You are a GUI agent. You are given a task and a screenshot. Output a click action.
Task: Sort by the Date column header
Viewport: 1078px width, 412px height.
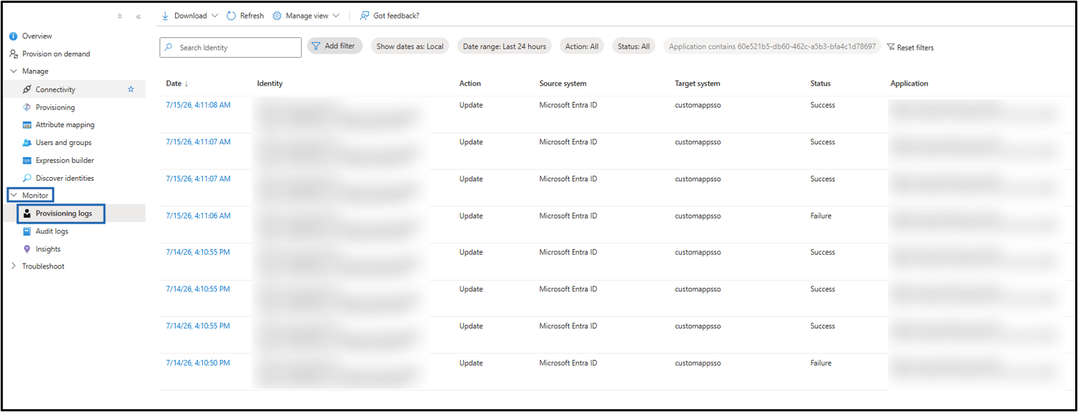pos(174,84)
